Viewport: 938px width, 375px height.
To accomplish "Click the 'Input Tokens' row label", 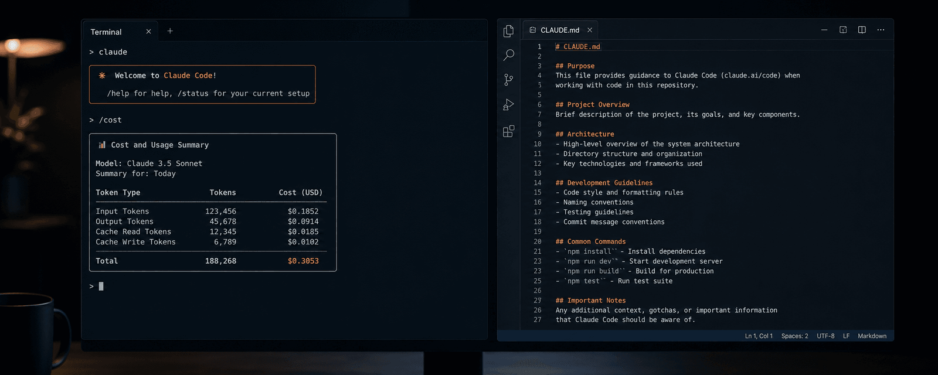I will [123, 211].
